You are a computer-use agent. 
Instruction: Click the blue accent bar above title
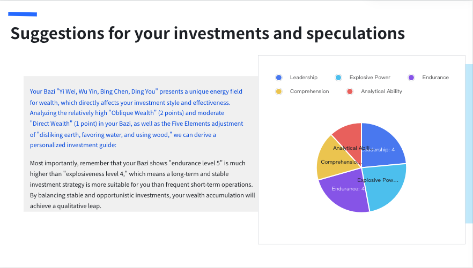(23, 14)
